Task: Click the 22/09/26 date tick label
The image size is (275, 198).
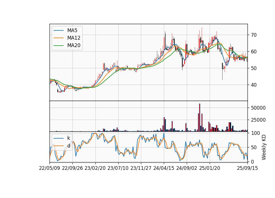Action: point(72,168)
